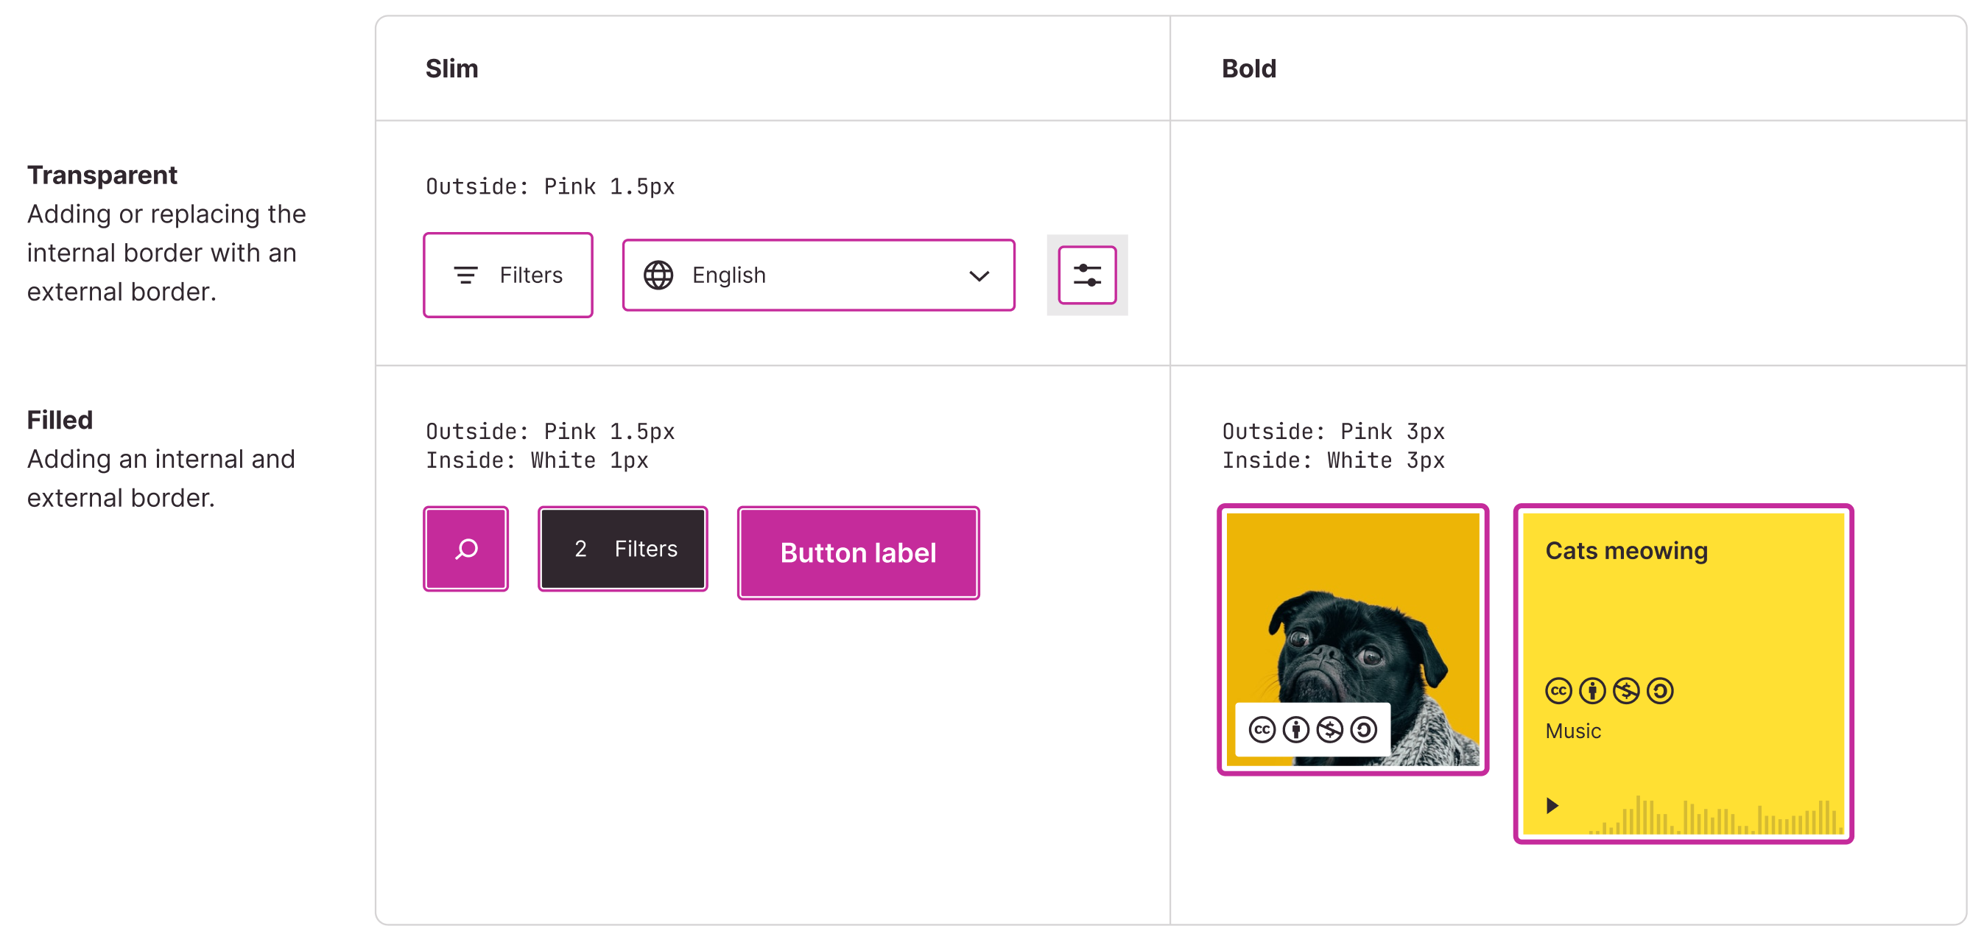1984x937 pixels.
Task: Click the globe icon in the language selector
Action: 659,275
